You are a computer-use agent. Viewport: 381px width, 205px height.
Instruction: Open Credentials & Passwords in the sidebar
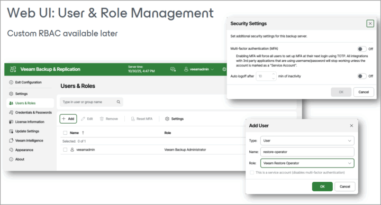(x=30, y=113)
